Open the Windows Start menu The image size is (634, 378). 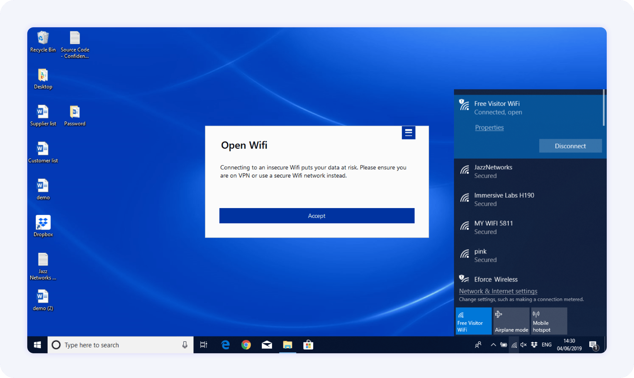click(x=37, y=345)
